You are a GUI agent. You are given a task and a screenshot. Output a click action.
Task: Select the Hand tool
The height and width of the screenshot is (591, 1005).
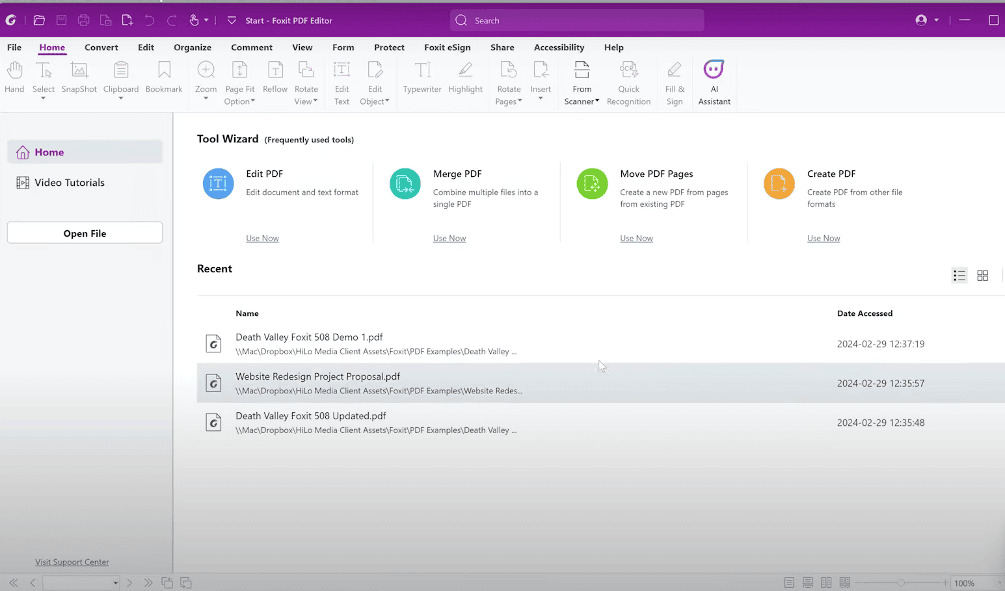point(14,78)
